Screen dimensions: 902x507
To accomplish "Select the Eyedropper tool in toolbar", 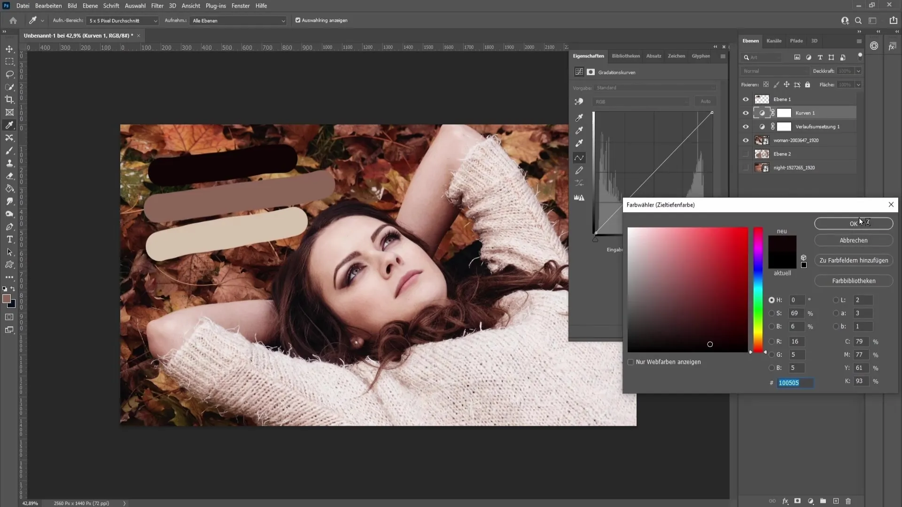I will coord(9,125).
